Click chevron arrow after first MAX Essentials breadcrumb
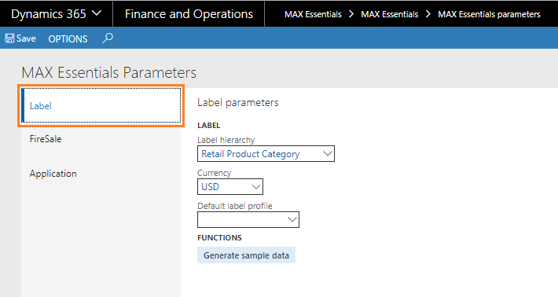This screenshot has width=558, height=297. pyautogui.click(x=351, y=14)
